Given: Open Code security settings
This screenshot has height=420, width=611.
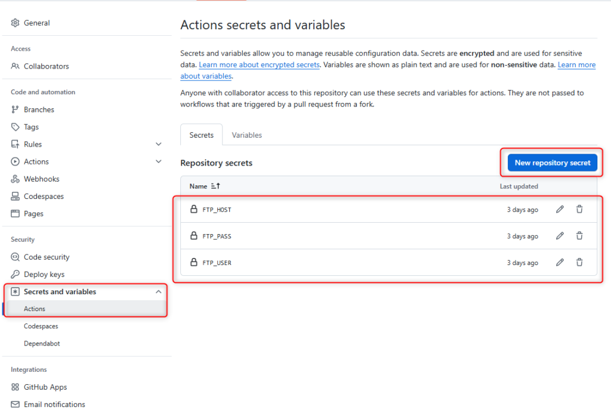Looking at the screenshot, I should pyautogui.click(x=47, y=257).
